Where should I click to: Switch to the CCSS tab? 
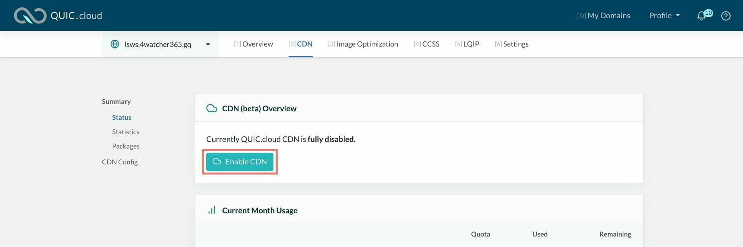click(426, 44)
